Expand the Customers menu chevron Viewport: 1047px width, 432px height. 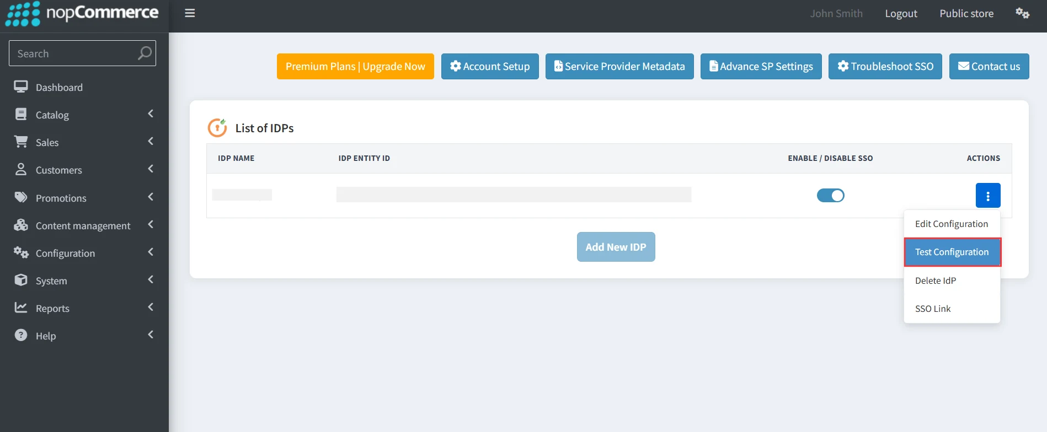tap(151, 169)
